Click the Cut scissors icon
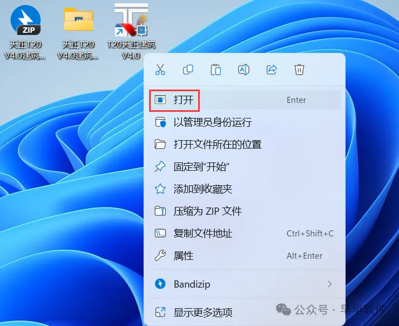The image size is (399, 326). (160, 70)
